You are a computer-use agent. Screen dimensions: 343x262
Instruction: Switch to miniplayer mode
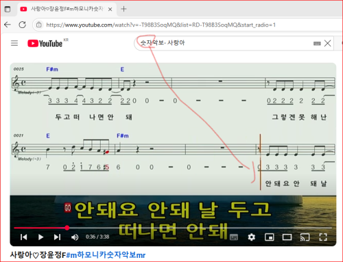pyautogui.click(x=269, y=237)
